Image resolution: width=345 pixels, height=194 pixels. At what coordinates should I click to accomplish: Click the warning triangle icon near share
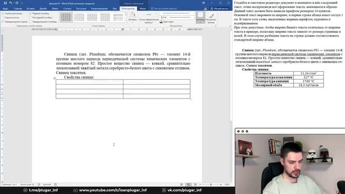[x=205, y=9]
